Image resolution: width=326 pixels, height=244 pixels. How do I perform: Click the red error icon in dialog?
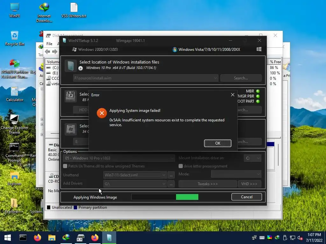pos(102,113)
